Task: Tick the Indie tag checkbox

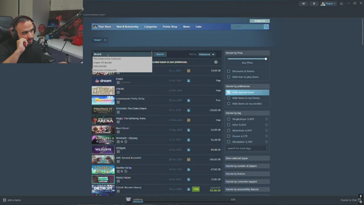Action: 229,125
